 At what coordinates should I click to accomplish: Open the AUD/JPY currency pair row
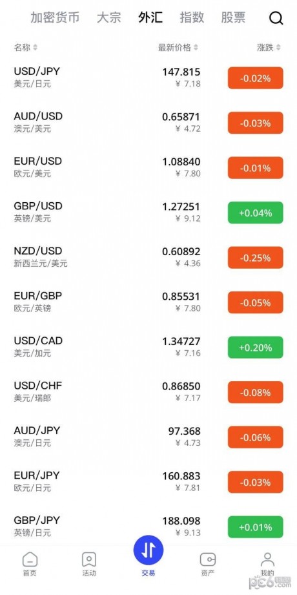(x=148, y=437)
